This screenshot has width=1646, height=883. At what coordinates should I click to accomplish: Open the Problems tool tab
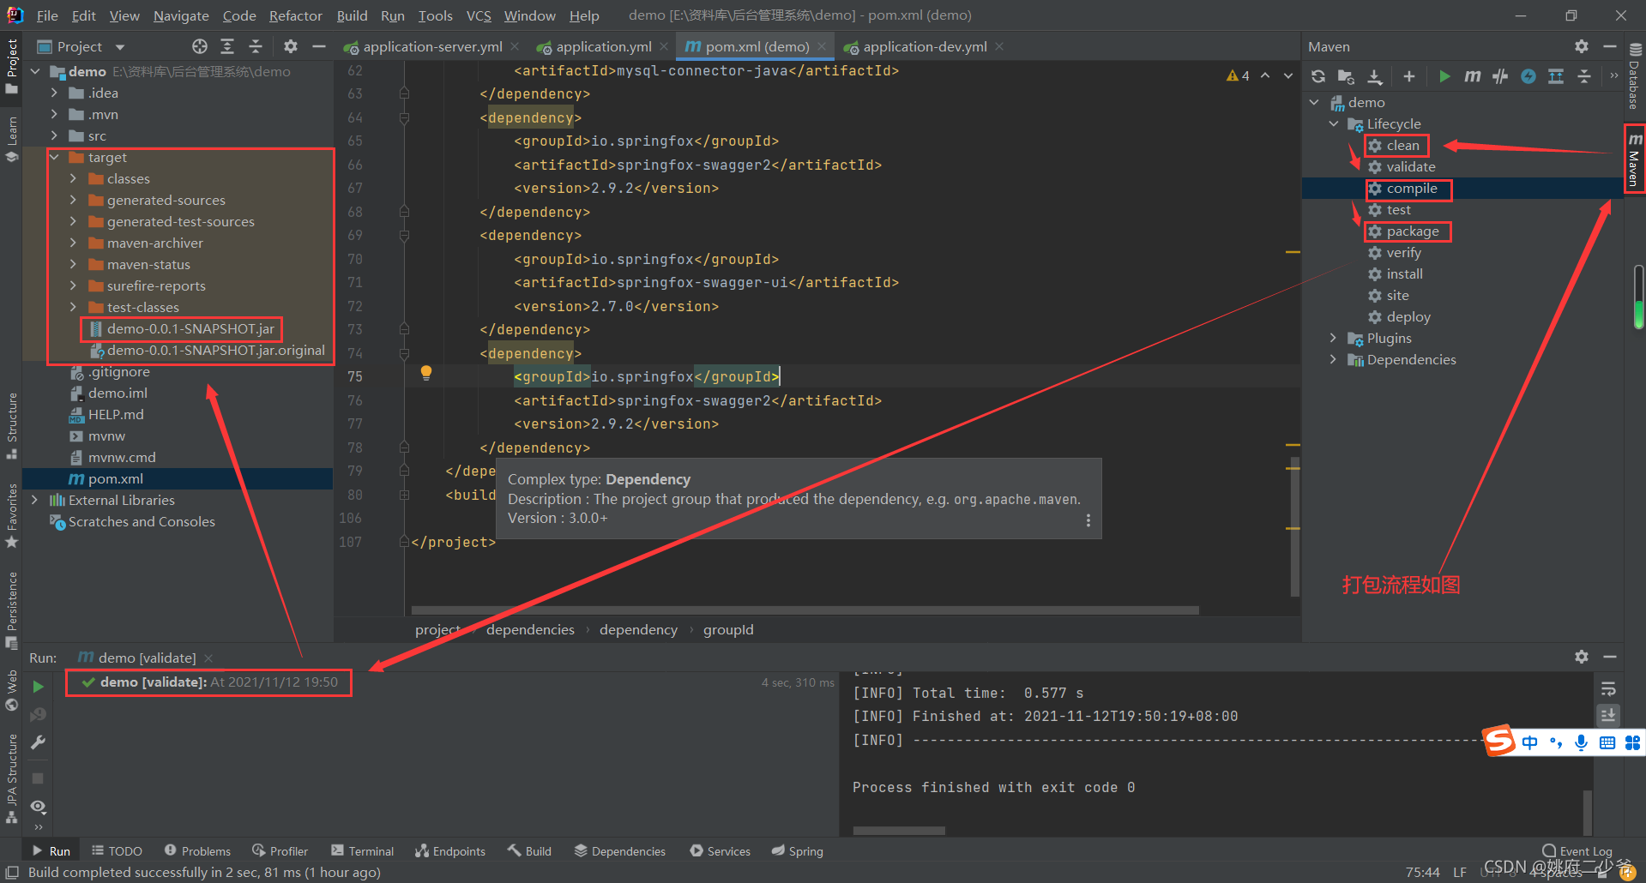click(197, 850)
